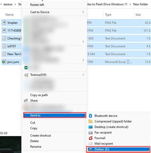
Task: Open the Send to menu entry
Action: tap(55, 115)
